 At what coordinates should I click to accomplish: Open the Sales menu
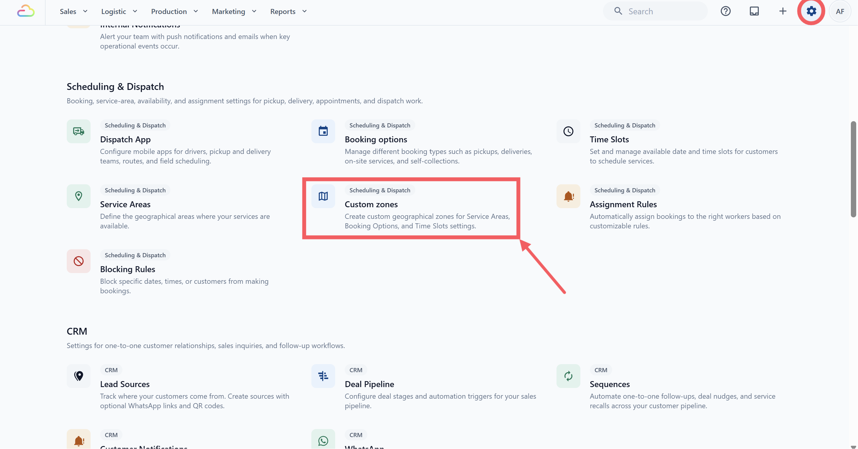73,11
